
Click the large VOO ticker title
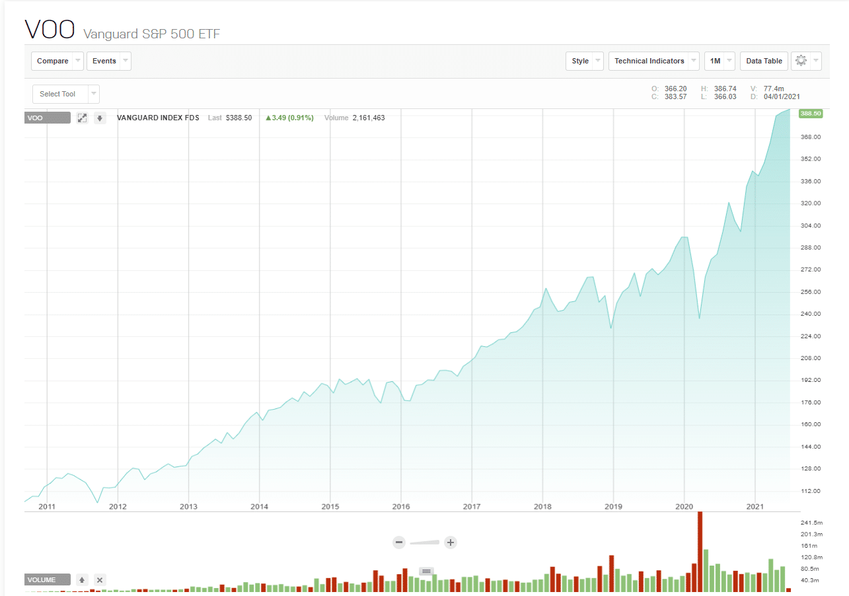pyautogui.click(x=50, y=30)
